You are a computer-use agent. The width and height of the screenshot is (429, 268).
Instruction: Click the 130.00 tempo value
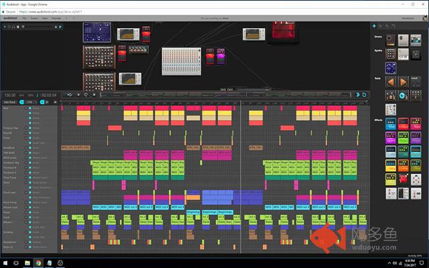pos(10,95)
